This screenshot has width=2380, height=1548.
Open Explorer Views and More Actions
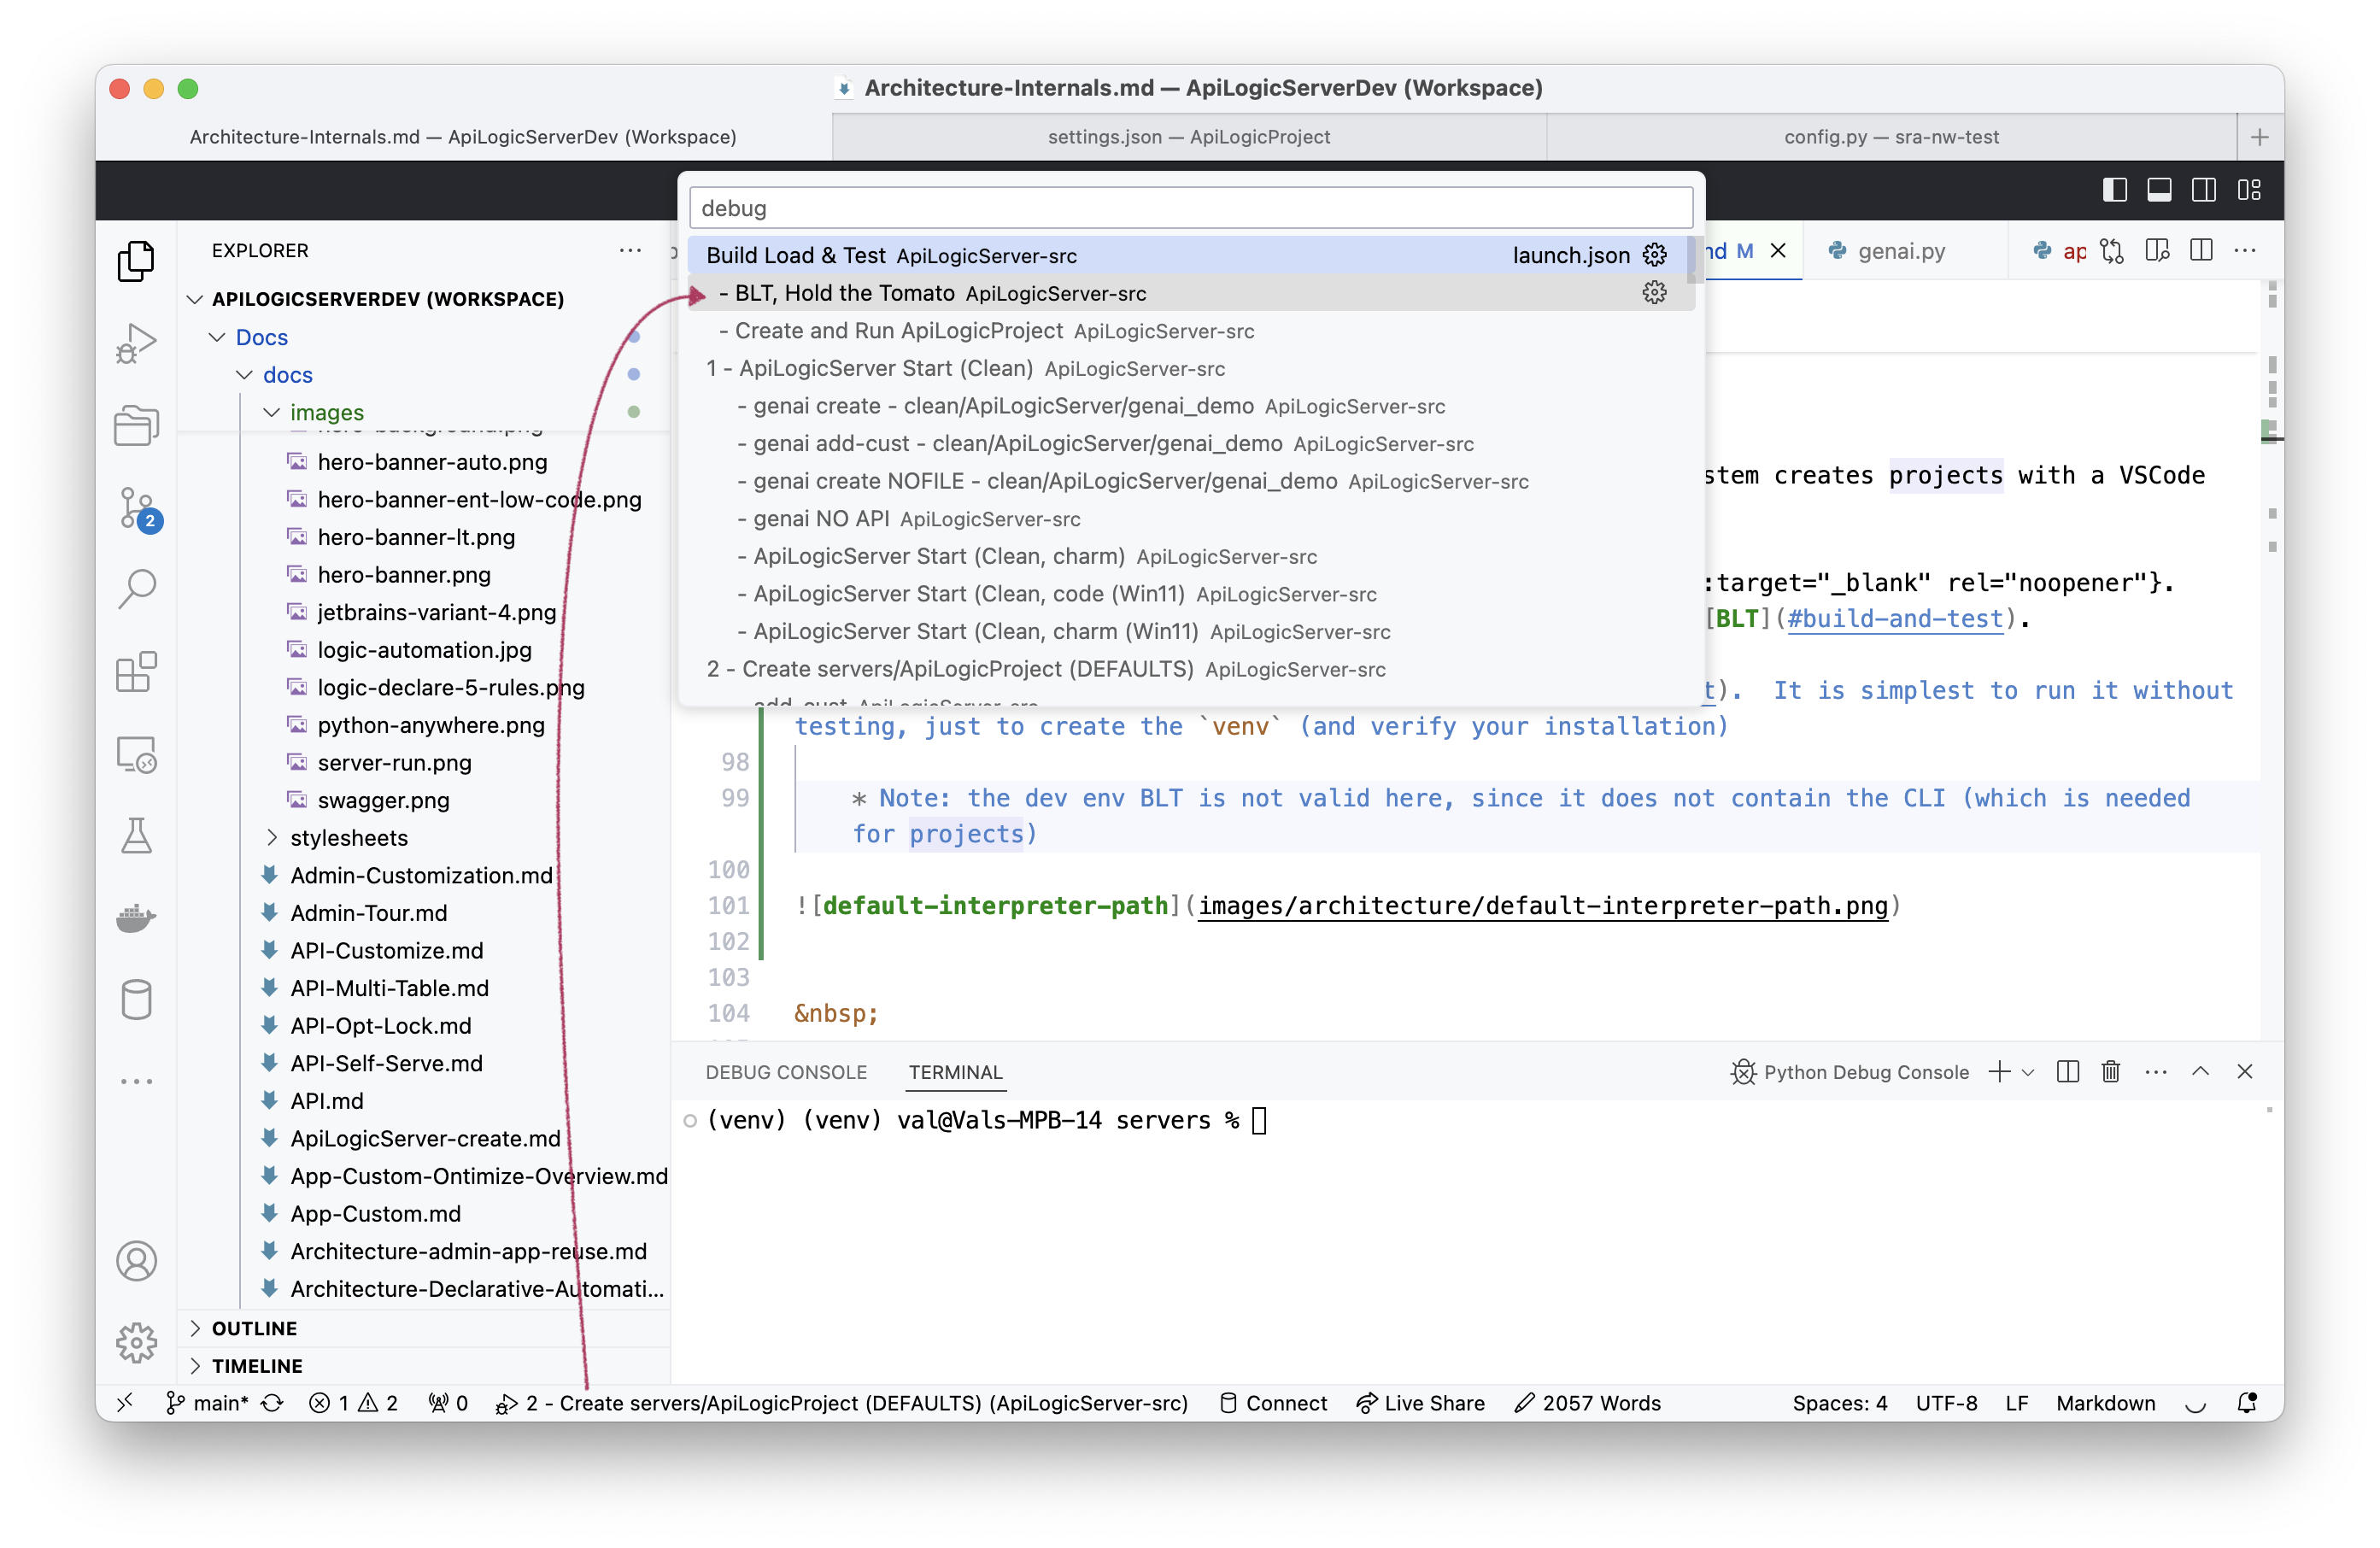[630, 250]
